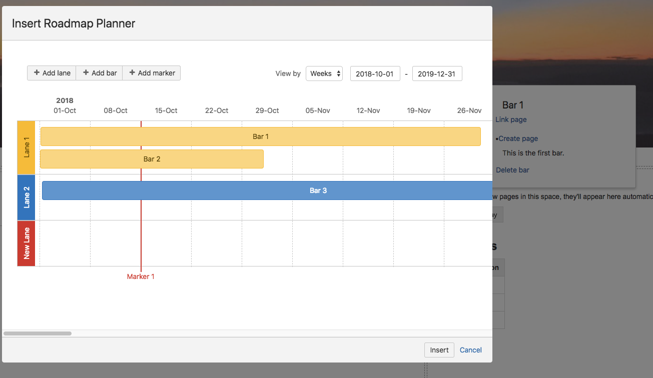This screenshot has width=653, height=378.
Task: Select Bar 1 in Lane 1
Action: tap(260, 136)
